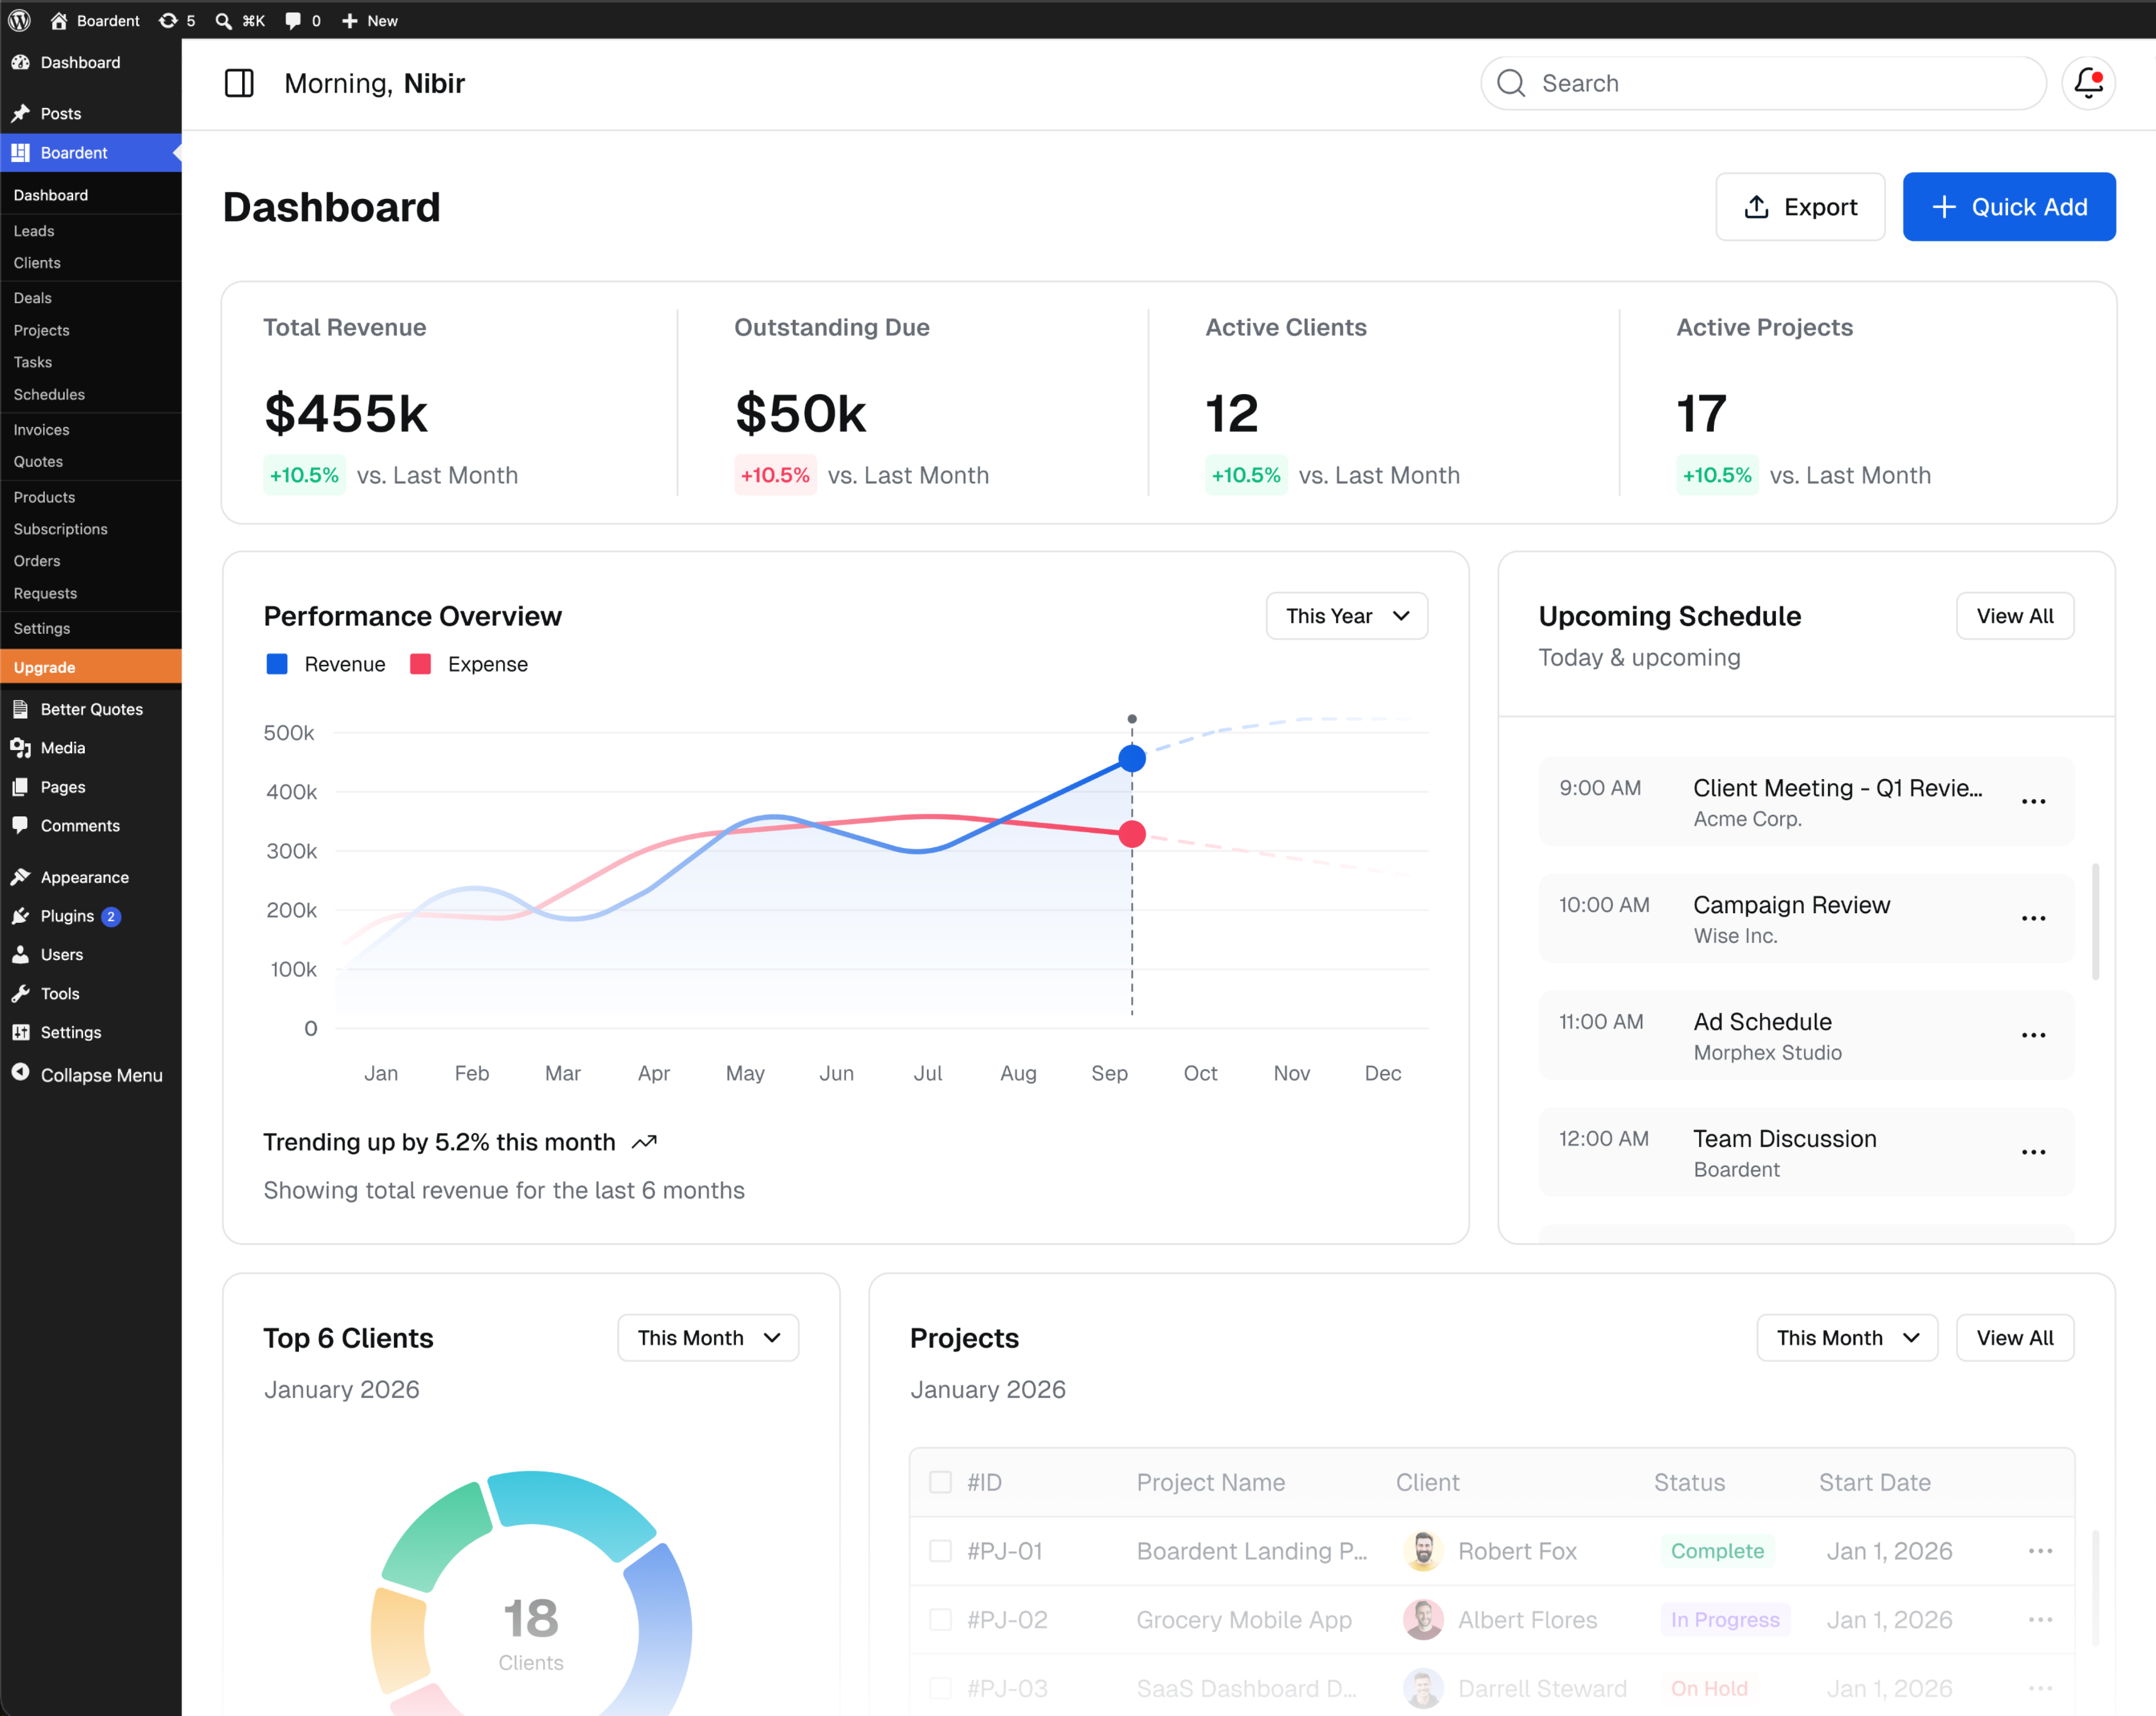The image size is (2156, 1716).
Task: Click the Posts pin icon
Action: pyautogui.click(x=20, y=113)
